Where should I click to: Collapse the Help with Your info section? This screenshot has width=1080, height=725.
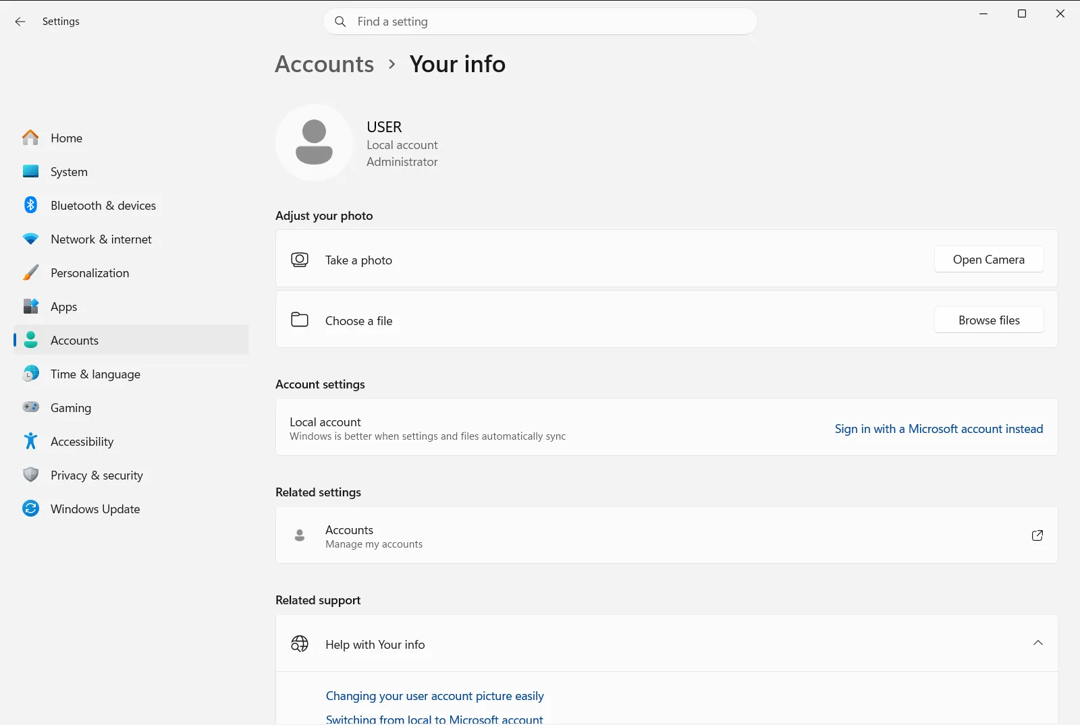point(1038,643)
